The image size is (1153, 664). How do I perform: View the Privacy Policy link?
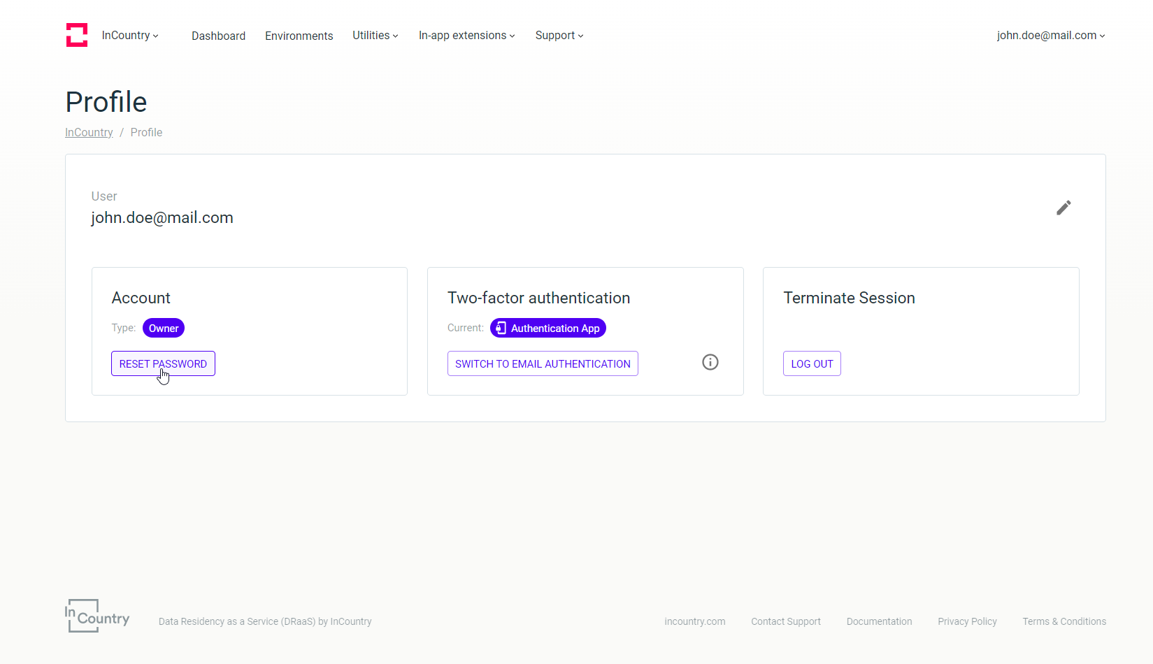coord(967,621)
